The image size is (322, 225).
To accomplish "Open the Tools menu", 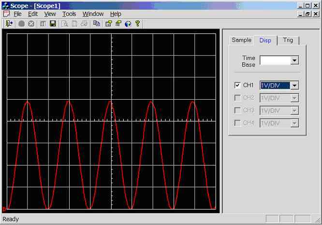I will click(69, 14).
